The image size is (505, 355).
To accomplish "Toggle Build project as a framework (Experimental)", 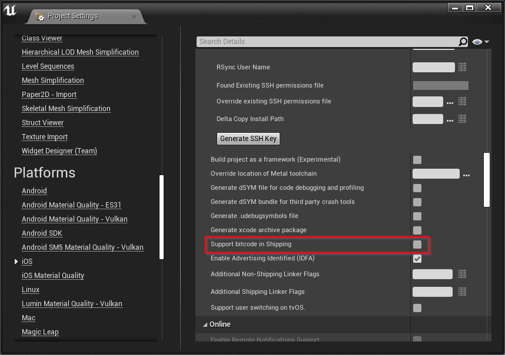I will [x=417, y=160].
